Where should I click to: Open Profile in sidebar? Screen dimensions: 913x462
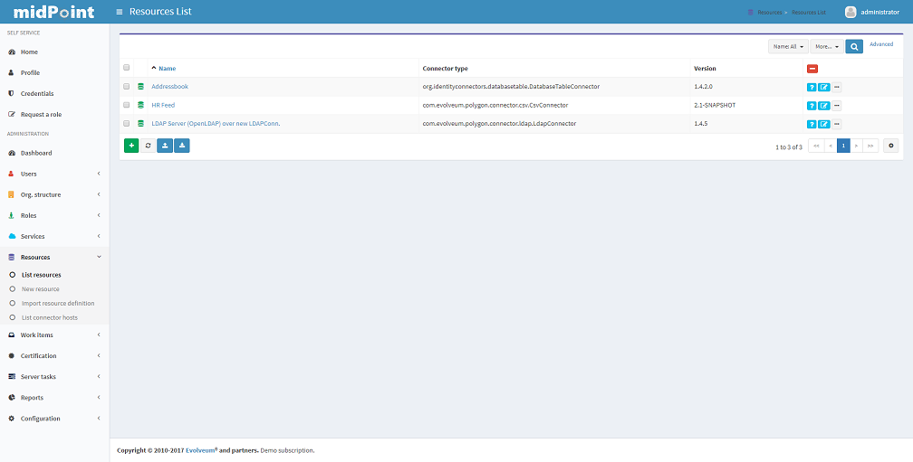pyautogui.click(x=54, y=72)
